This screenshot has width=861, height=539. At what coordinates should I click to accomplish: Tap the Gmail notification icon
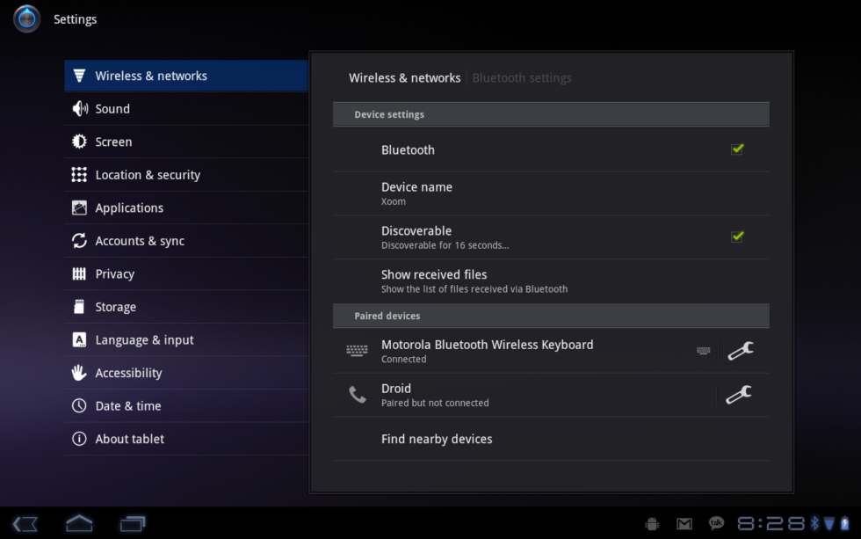click(684, 524)
